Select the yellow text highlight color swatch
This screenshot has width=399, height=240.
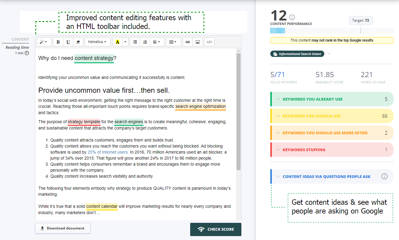point(117,42)
